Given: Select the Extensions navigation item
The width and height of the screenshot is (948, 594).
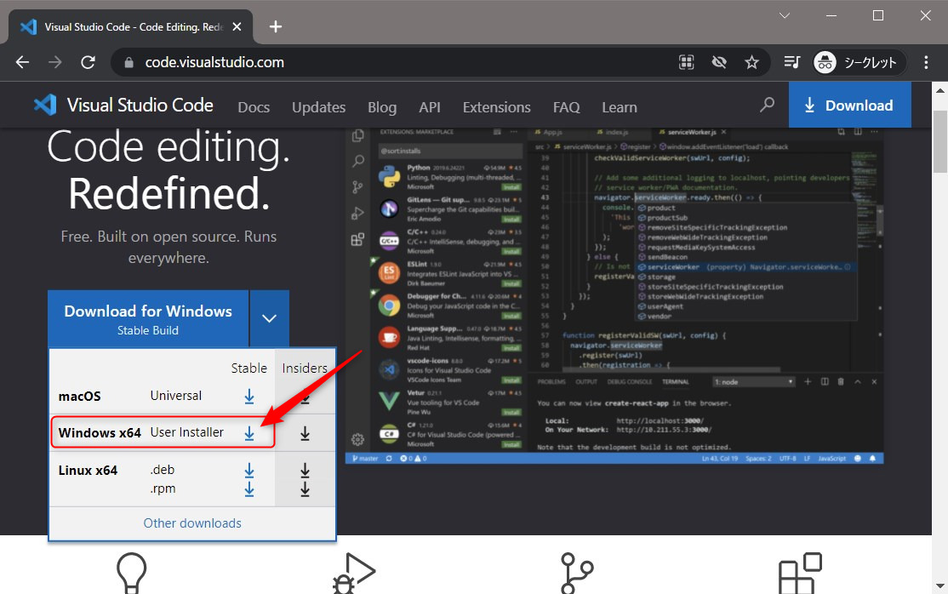Looking at the screenshot, I should coord(496,107).
